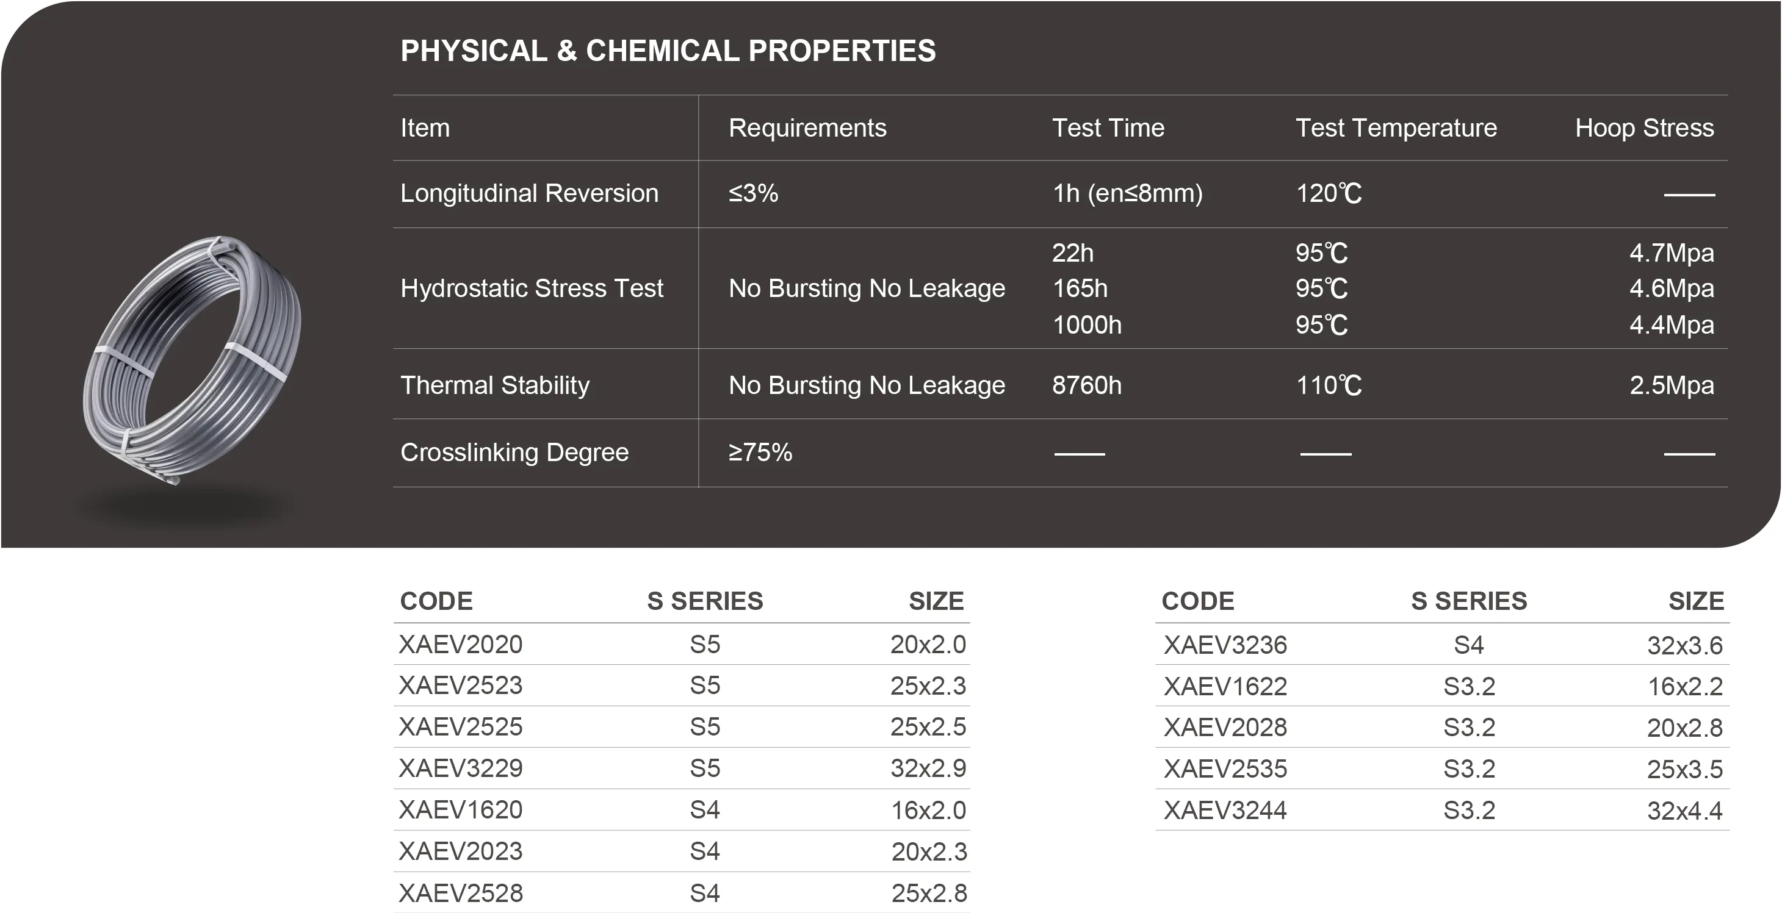Click the Hydrostatic Stress Test item
The height and width of the screenshot is (913, 1782).
(x=532, y=288)
